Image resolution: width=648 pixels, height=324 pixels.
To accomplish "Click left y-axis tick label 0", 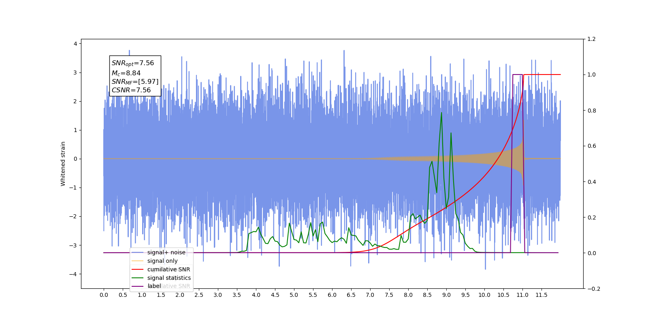I will click(75, 159).
